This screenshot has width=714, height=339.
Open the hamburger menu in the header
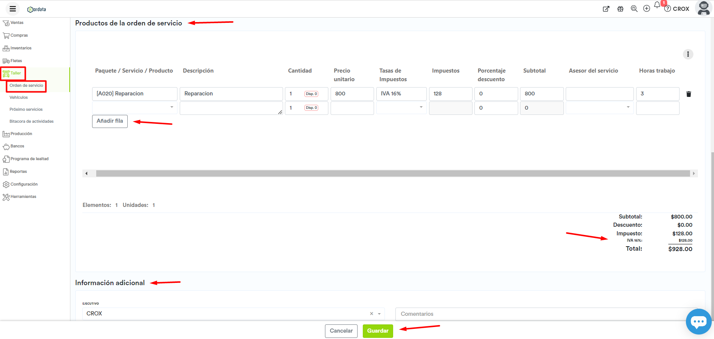13,9
